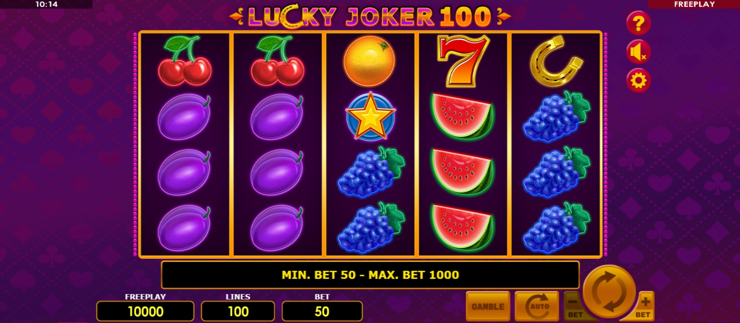The height and width of the screenshot is (323, 740).
Task: Click the FREEPLAY balance showing 10000
Action: [x=145, y=311]
